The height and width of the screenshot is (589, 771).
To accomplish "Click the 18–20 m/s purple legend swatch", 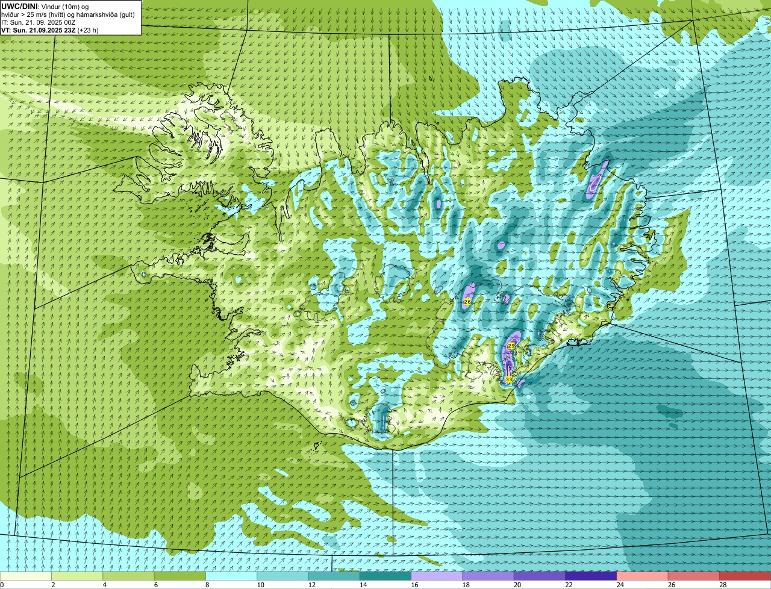I will (489, 576).
